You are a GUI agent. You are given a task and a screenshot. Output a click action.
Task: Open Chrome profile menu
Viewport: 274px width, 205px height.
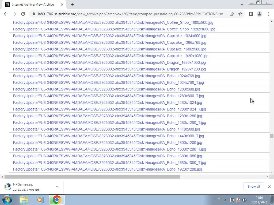260,14
